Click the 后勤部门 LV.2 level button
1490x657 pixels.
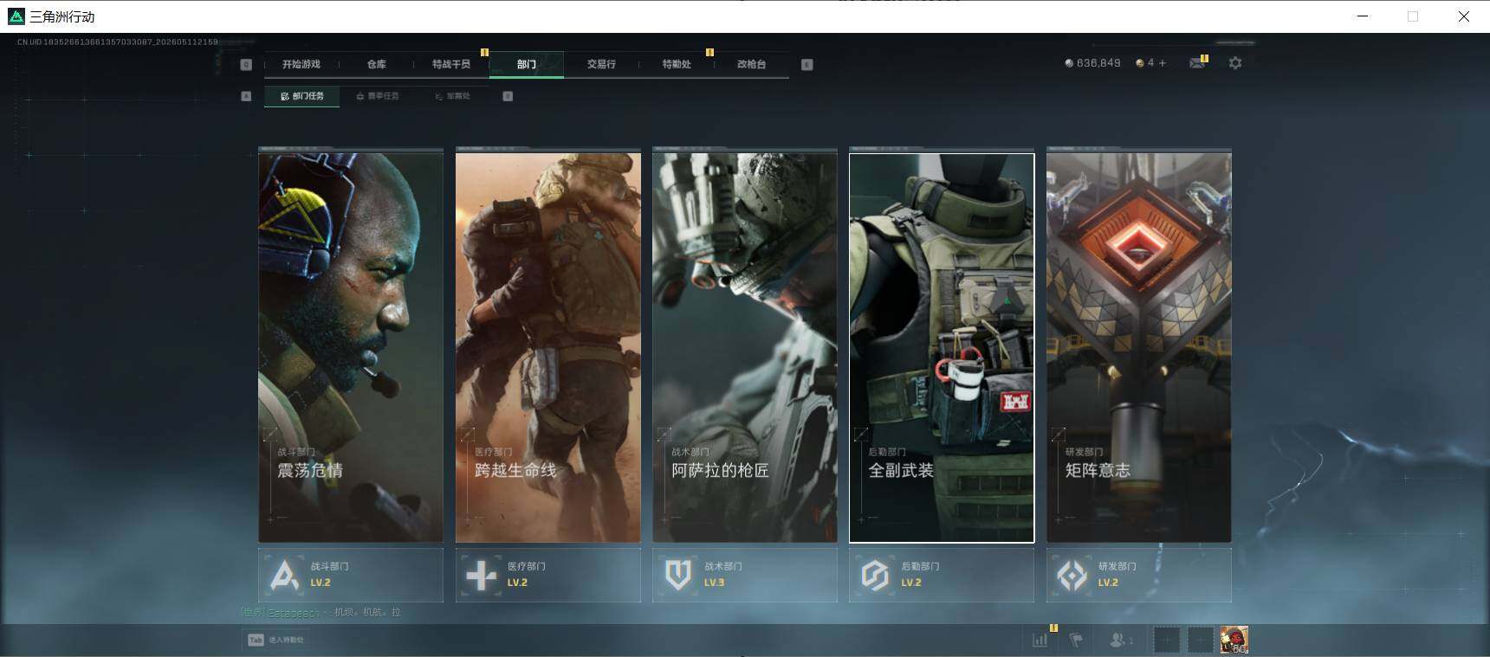942,575
